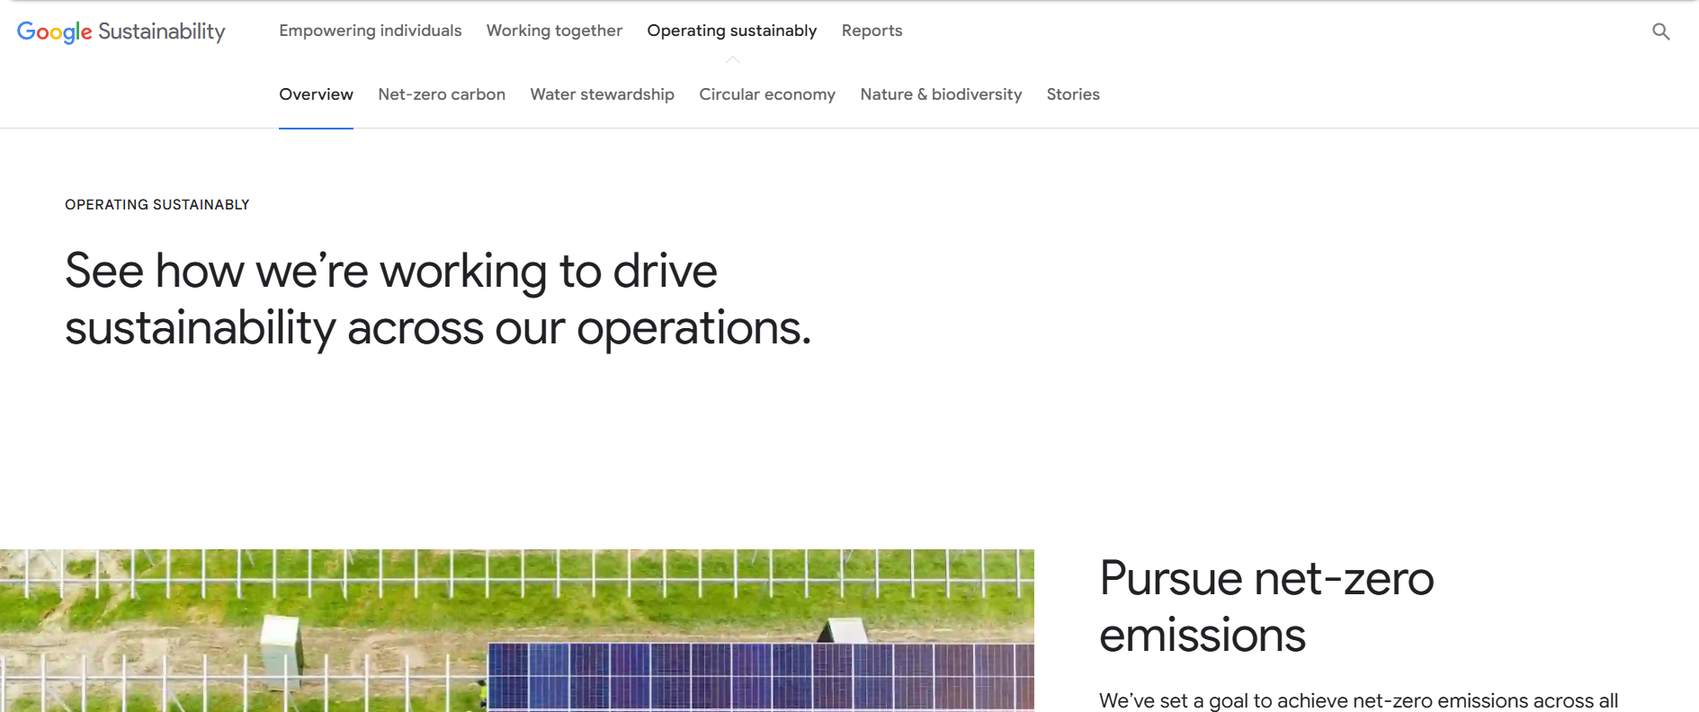The image size is (1699, 712).
Task: Open the Water stewardship tab
Action: [602, 94]
